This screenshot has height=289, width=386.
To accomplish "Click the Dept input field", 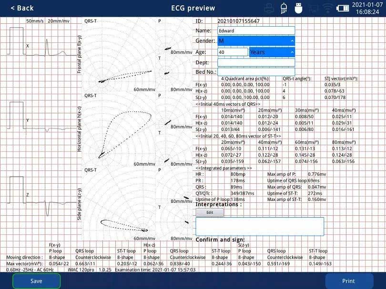I will point(256,62).
